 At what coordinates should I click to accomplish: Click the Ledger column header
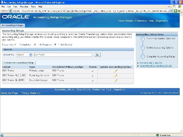click(x=6, y=67)
